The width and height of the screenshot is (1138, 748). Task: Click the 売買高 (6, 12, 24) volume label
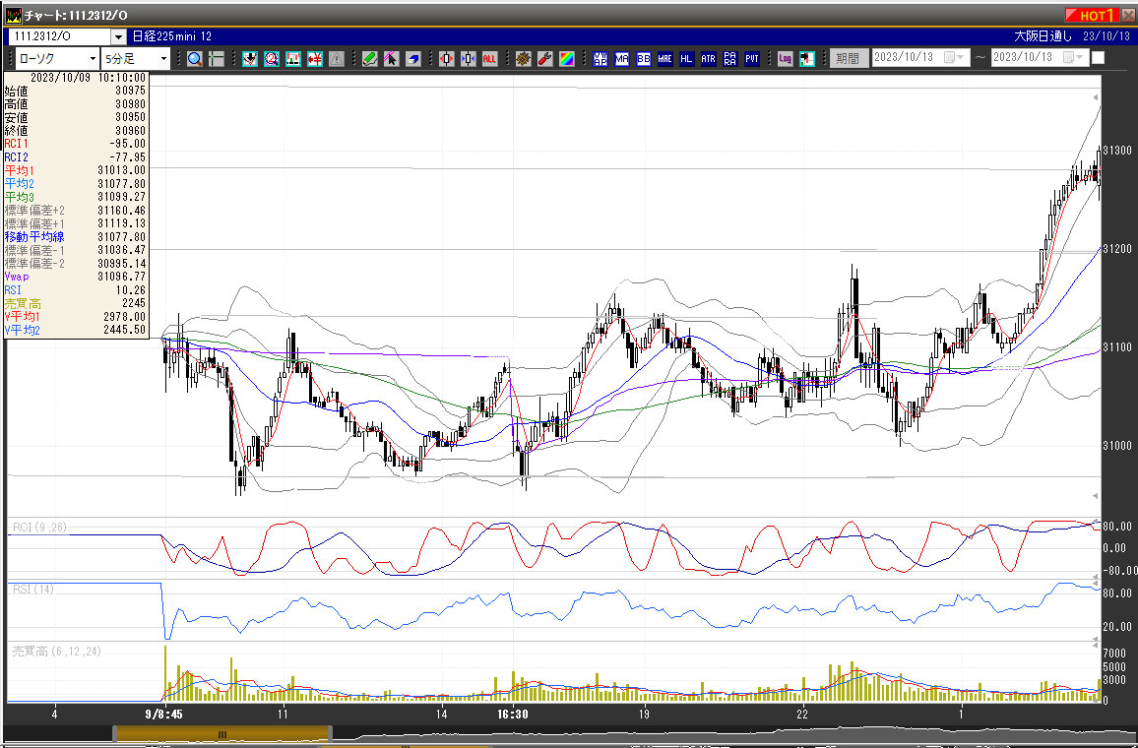coord(57,652)
